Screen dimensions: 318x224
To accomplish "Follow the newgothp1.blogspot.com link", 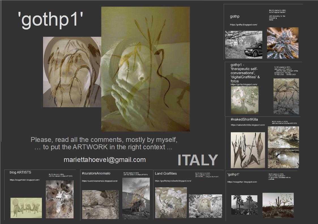I will (x=242, y=182).
